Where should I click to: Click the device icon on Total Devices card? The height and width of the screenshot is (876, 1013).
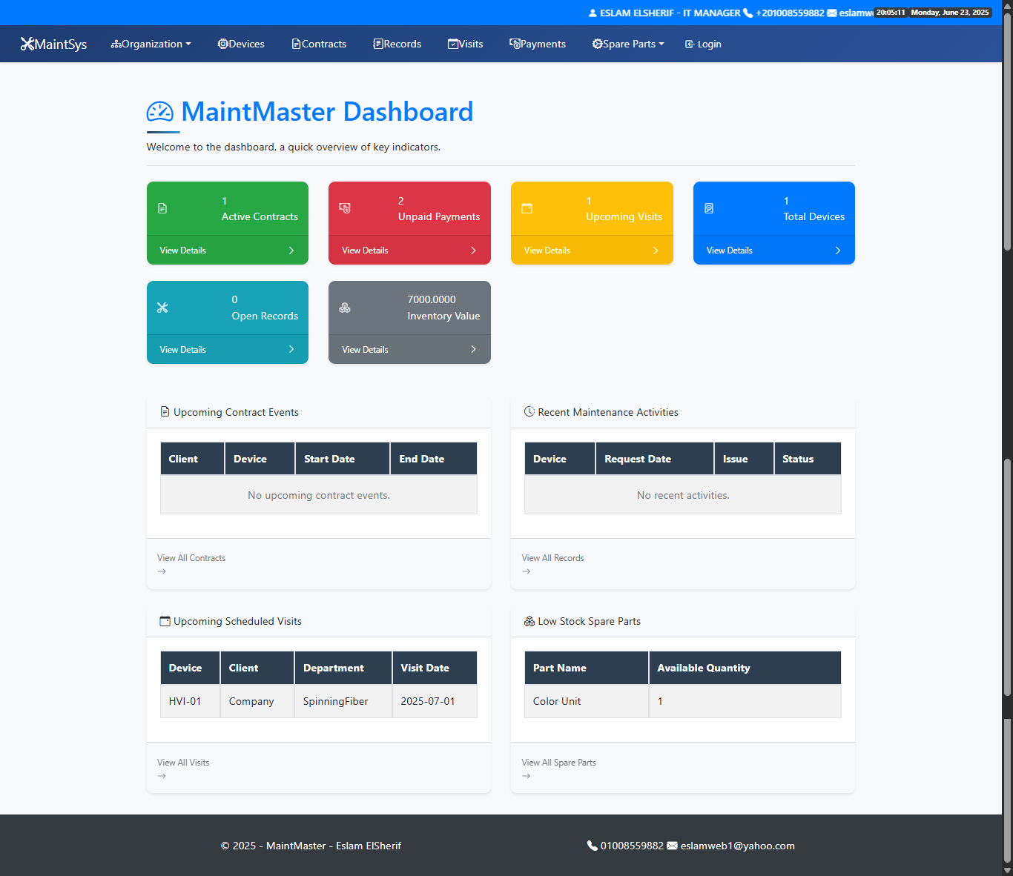(x=709, y=208)
